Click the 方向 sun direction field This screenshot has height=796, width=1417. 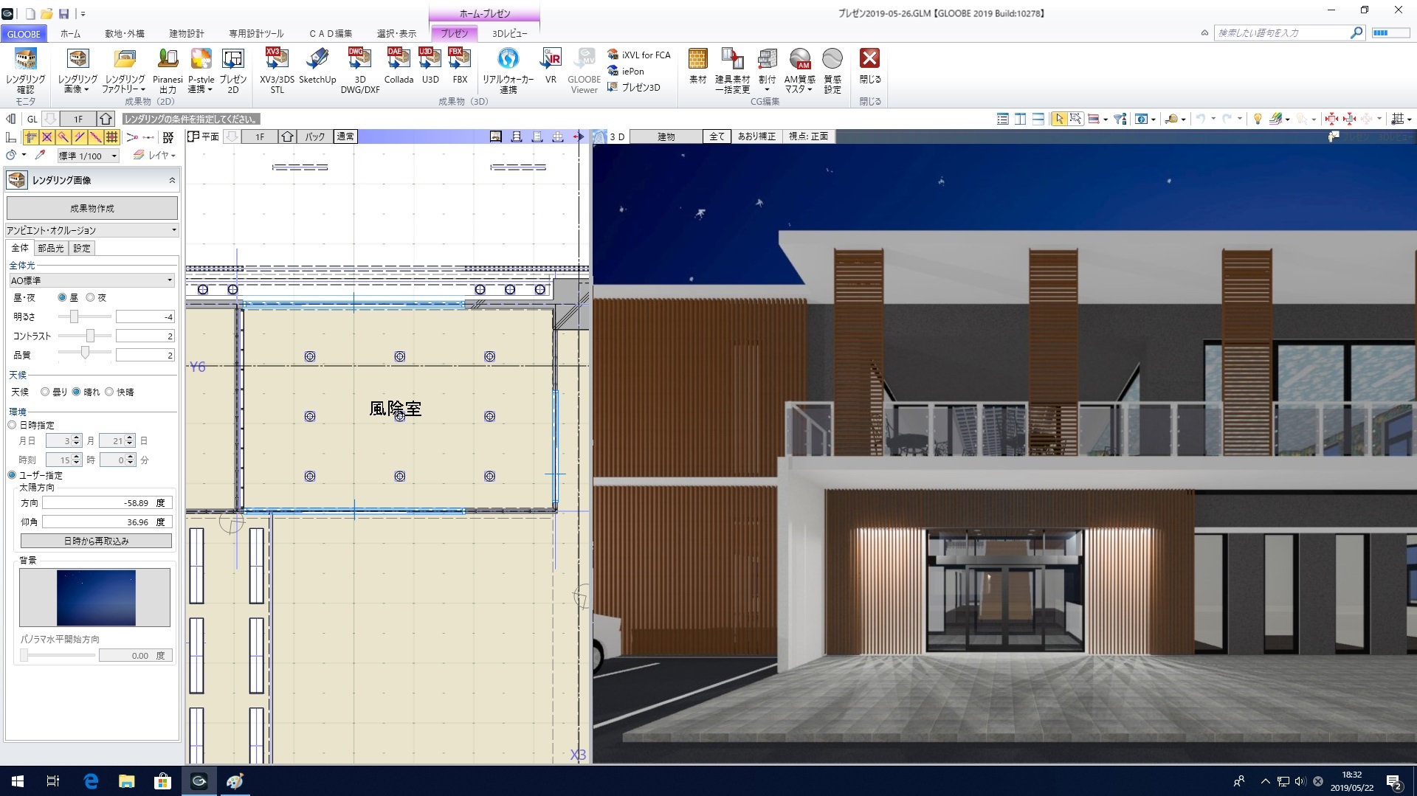(107, 502)
